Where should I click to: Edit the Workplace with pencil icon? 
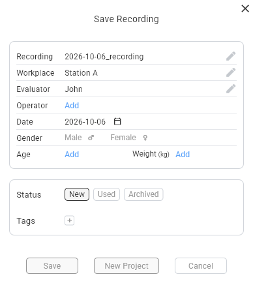point(231,72)
